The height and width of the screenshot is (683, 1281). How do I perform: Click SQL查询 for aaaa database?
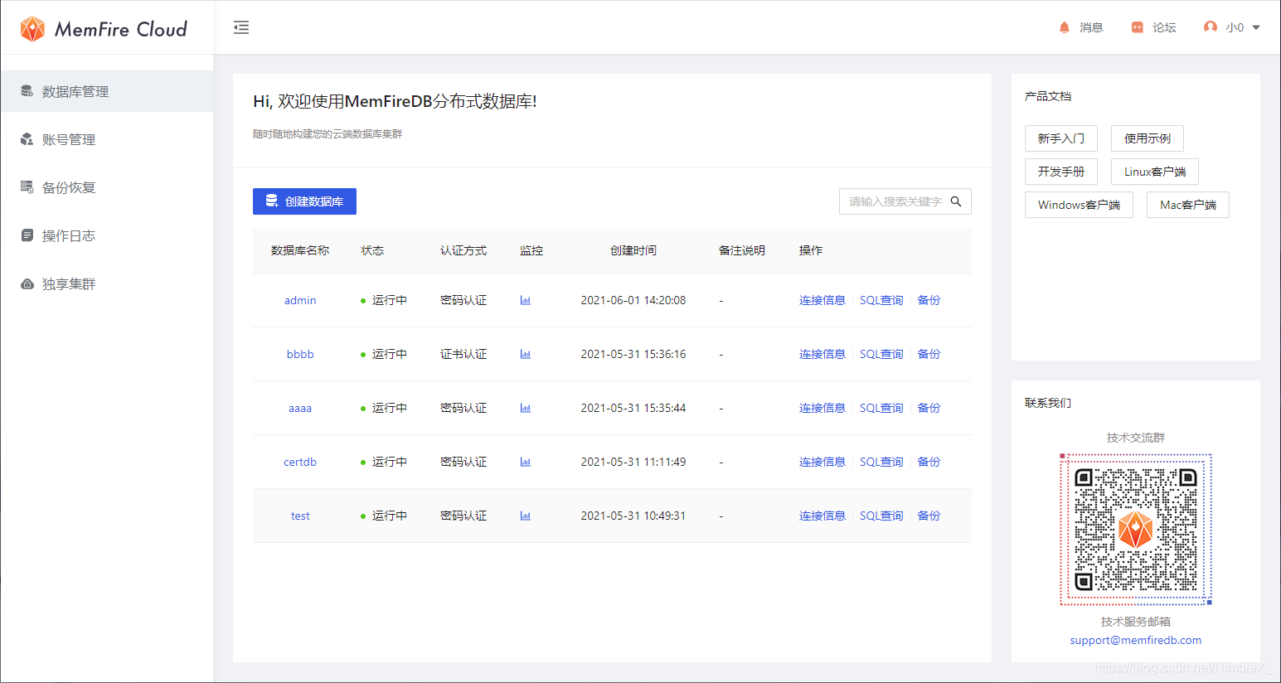pos(881,408)
